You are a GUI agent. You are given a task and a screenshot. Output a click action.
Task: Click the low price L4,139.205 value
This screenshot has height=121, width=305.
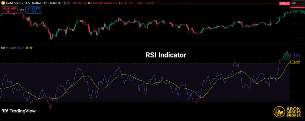tap(111, 3)
